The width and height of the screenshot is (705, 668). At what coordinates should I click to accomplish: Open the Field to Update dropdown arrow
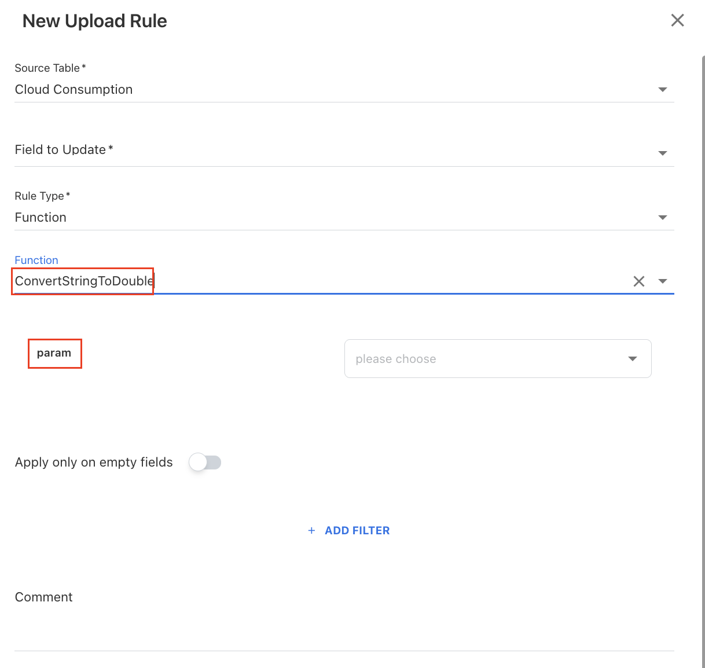[x=663, y=153]
